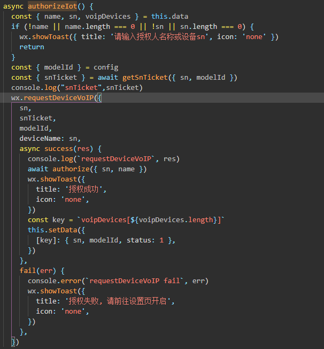Click the 'return' keyword
Image resolution: width=324 pixels, height=349 pixels.
pyautogui.click(x=32, y=47)
